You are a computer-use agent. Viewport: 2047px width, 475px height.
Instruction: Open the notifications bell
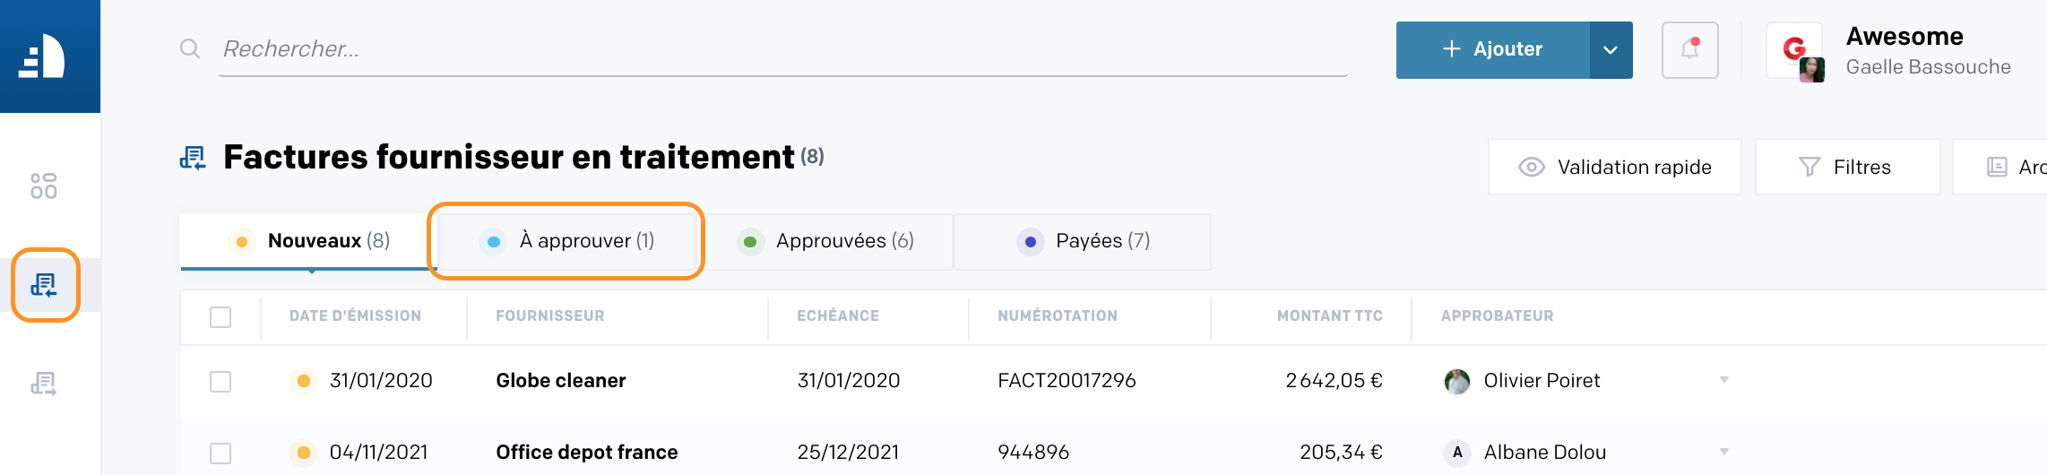pos(1689,50)
